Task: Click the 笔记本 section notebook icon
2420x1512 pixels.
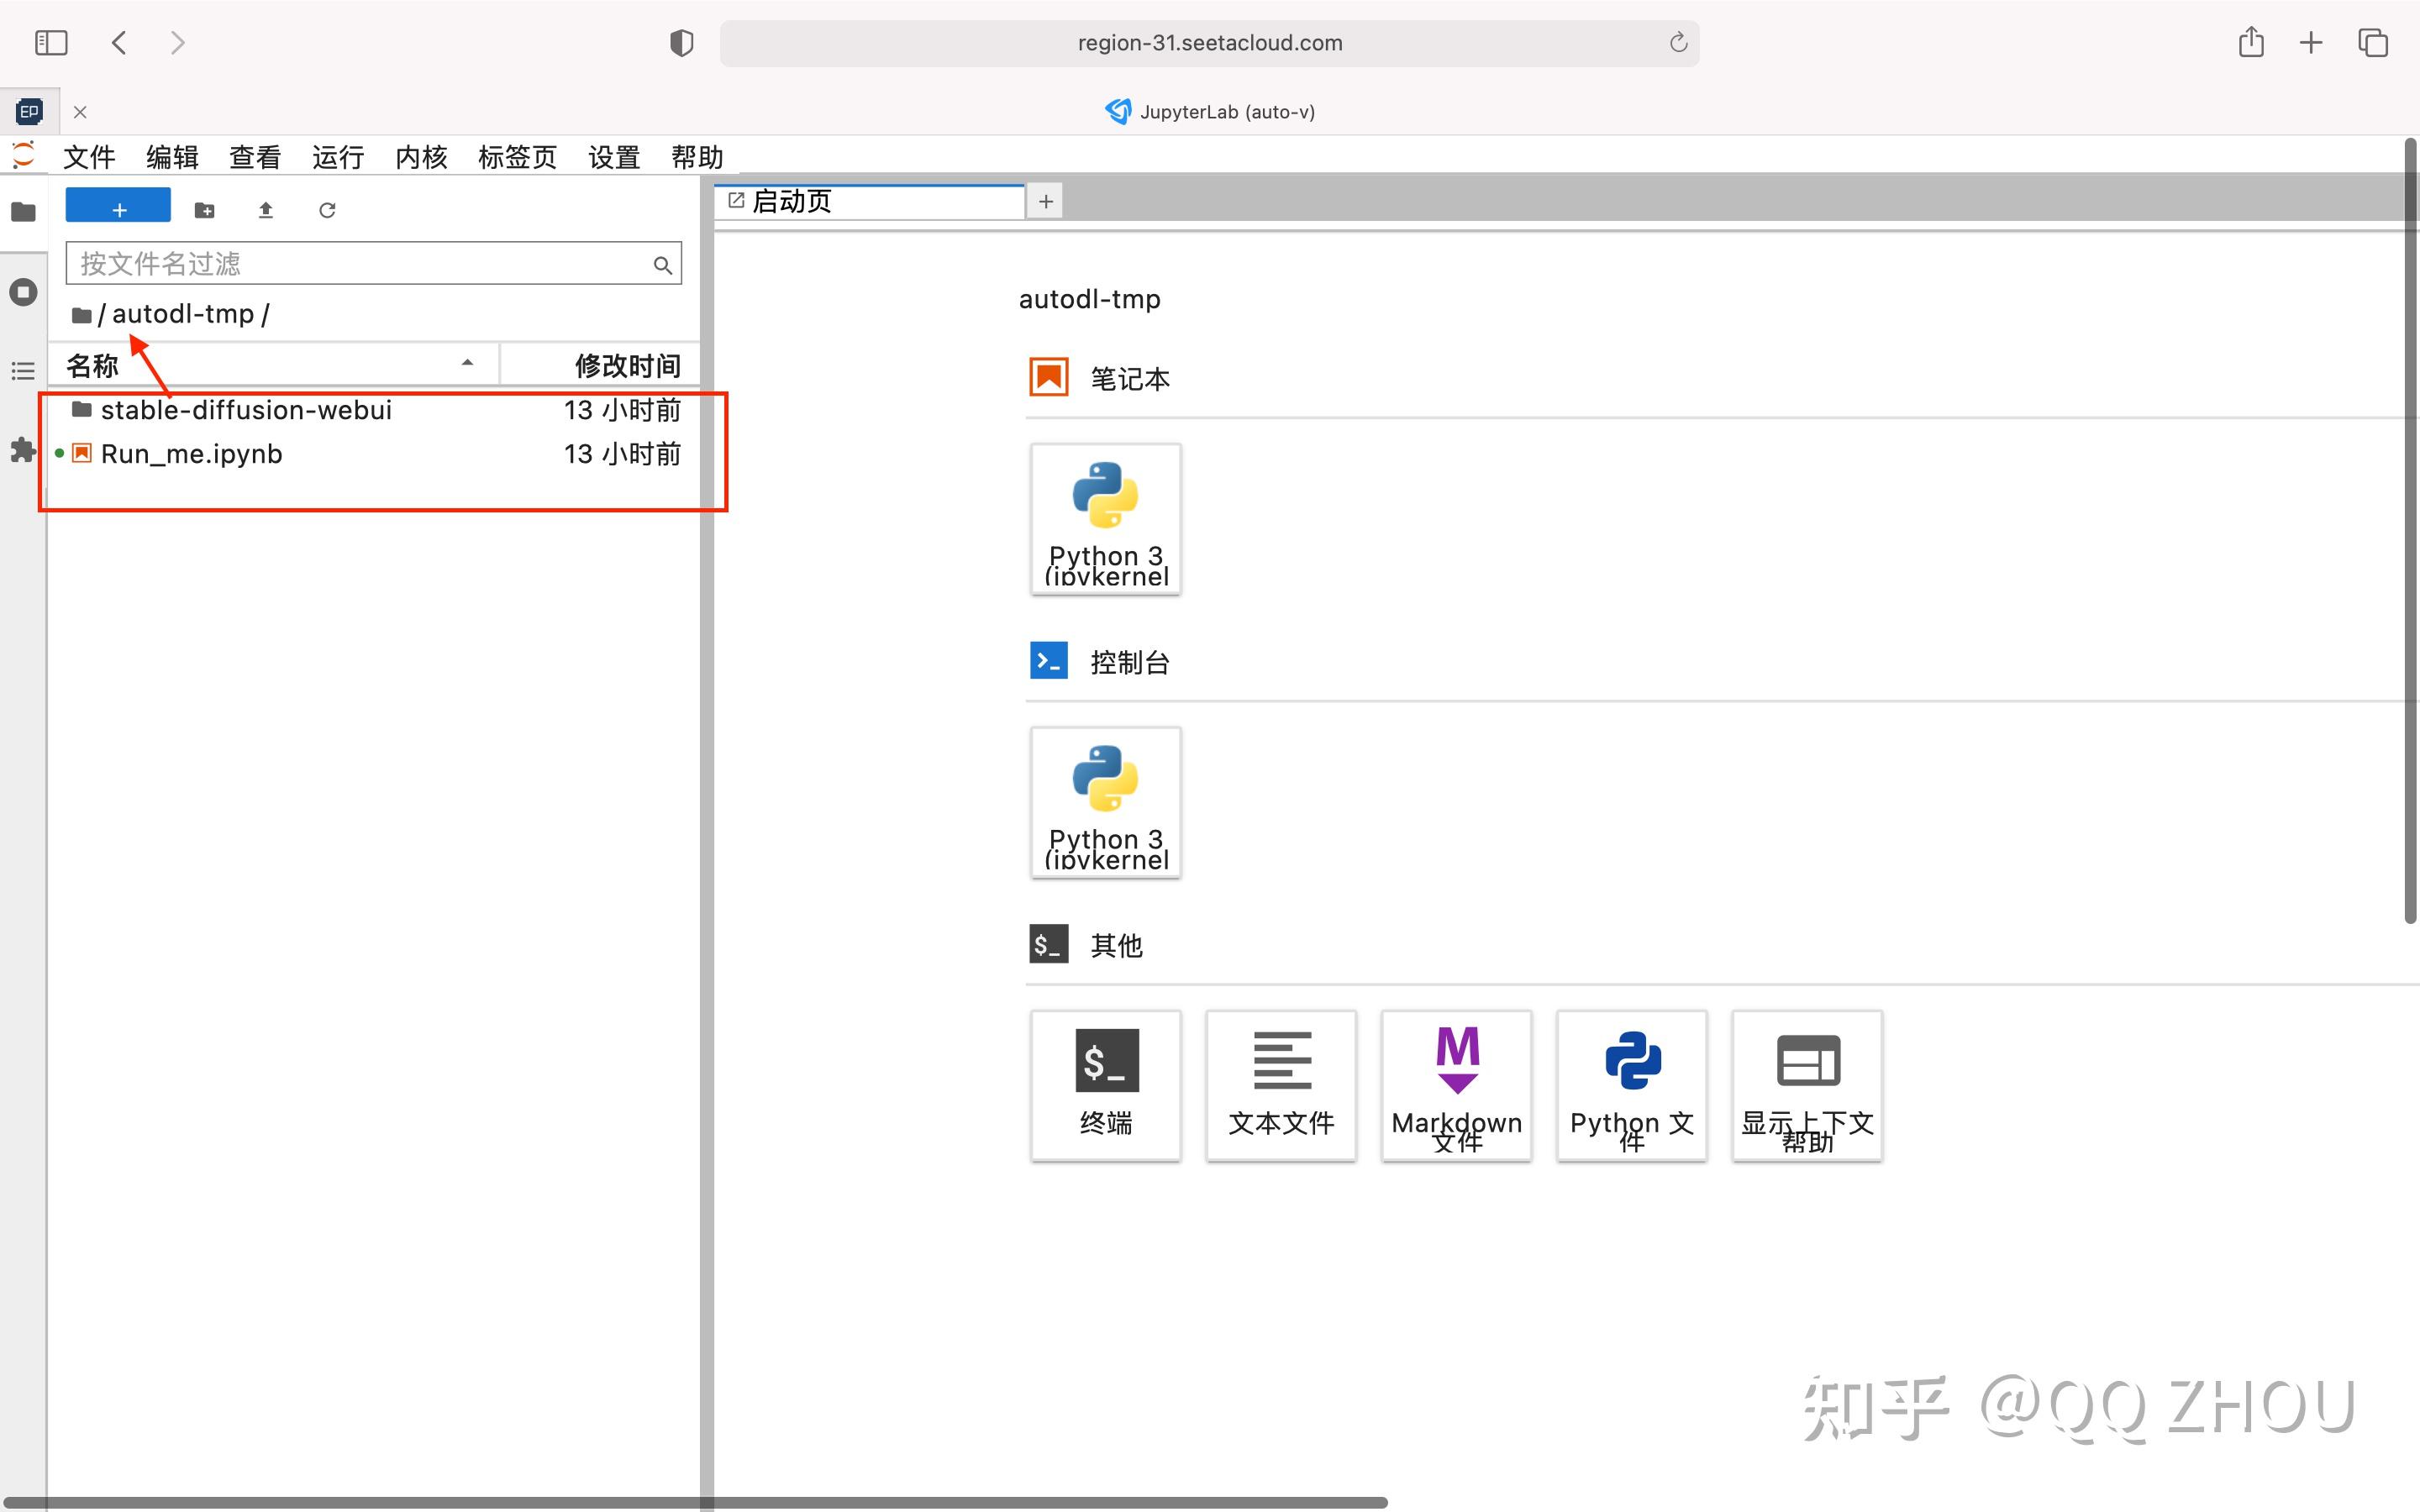Action: 1049,378
